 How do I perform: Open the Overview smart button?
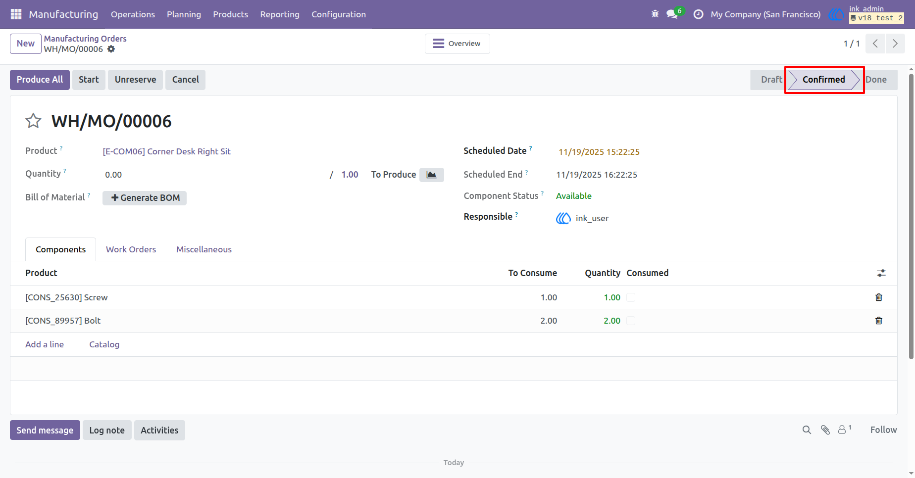click(457, 44)
